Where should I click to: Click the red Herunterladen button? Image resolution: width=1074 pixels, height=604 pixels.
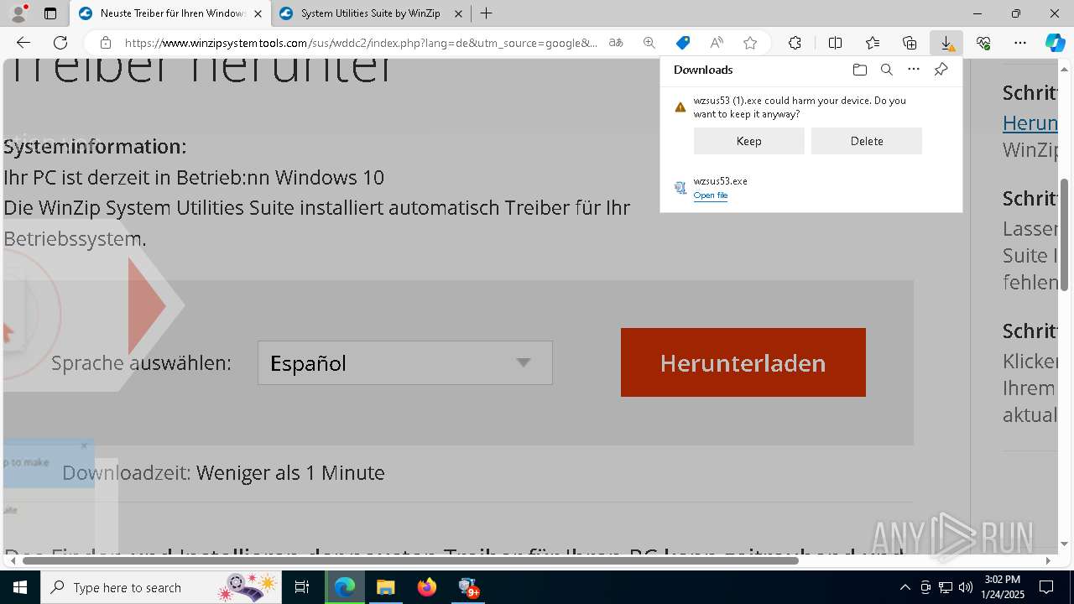(743, 362)
